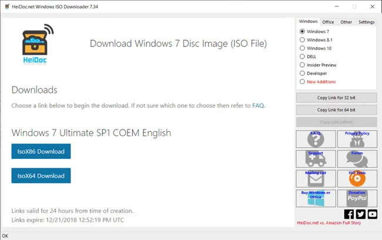
Task: Switch to the Office tab
Action: tap(328, 22)
